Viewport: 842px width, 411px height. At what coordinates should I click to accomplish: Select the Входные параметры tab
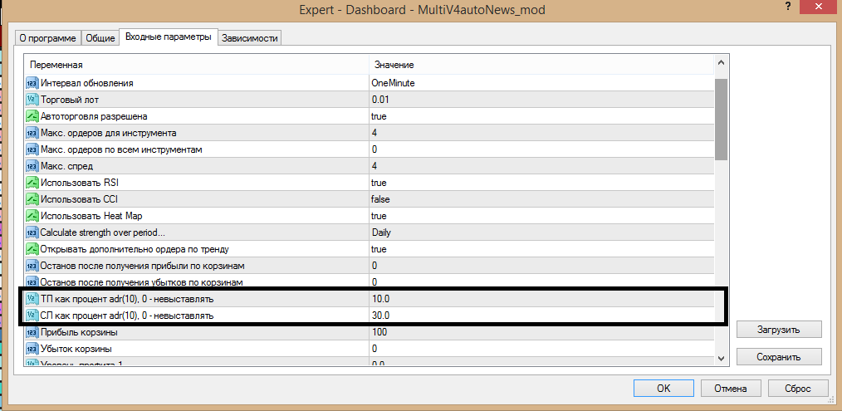(x=168, y=37)
